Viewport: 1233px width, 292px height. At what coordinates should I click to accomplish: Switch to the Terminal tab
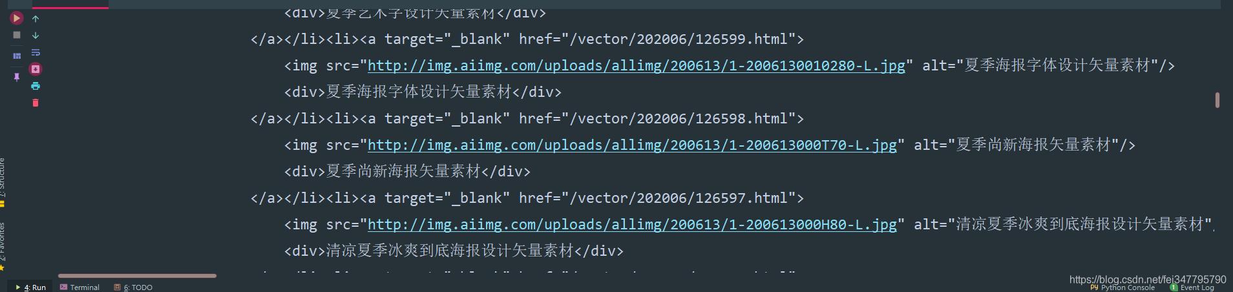point(79,287)
